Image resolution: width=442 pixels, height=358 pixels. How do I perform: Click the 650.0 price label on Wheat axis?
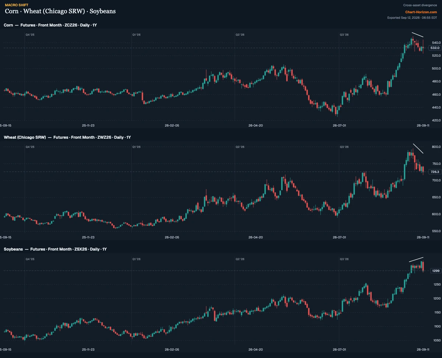436,197
